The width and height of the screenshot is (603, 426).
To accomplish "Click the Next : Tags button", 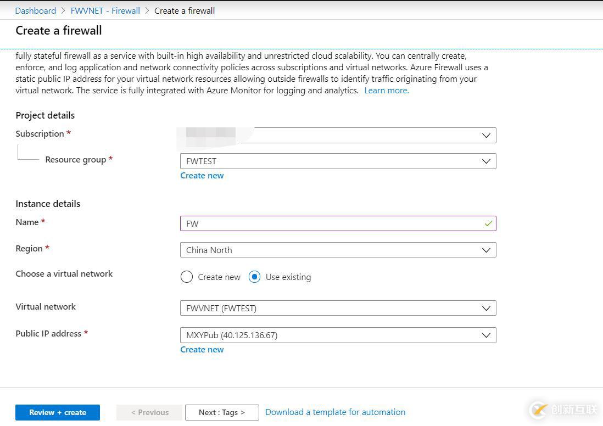I will 222,412.
